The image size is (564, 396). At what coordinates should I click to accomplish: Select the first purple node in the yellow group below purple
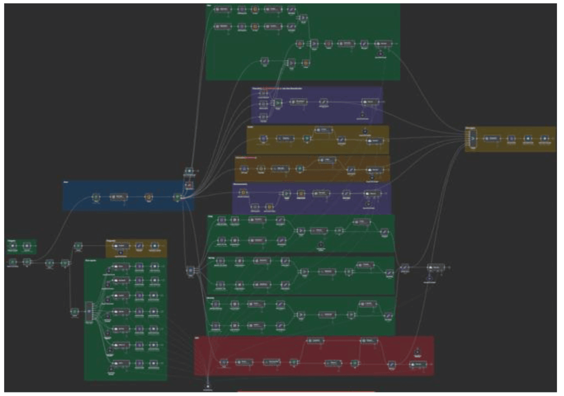coord(263,139)
